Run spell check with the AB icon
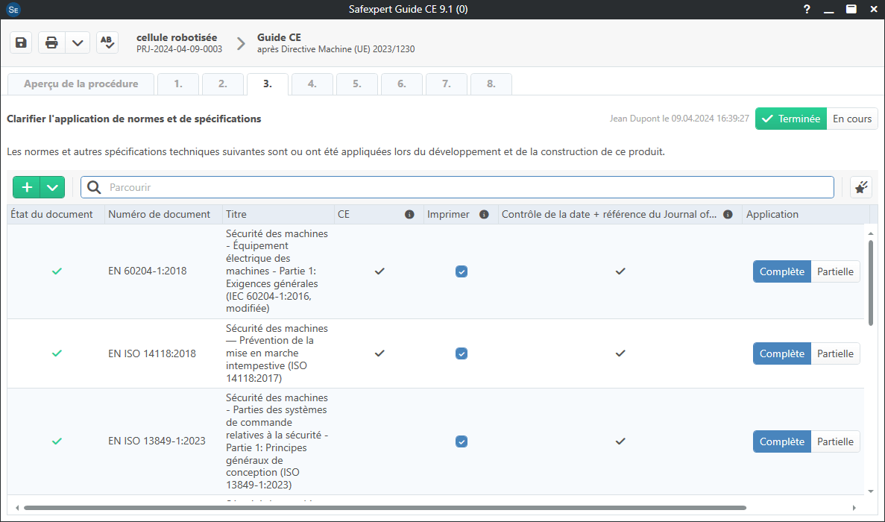This screenshot has height=522, width=885. click(107, 42)
